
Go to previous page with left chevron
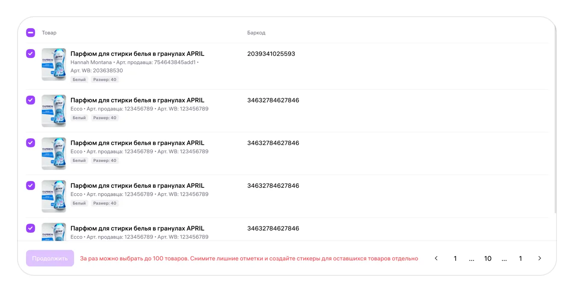pos(436,258)
